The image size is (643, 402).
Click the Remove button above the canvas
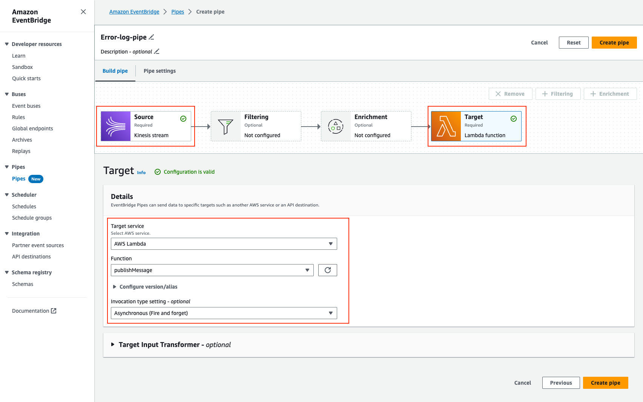[x=511, y=94]
